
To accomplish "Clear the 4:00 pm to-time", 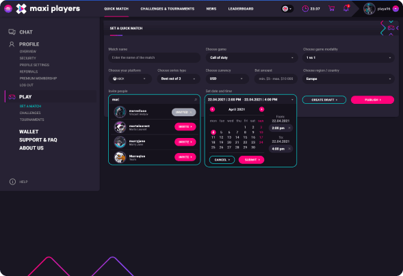I will point(289,149).
